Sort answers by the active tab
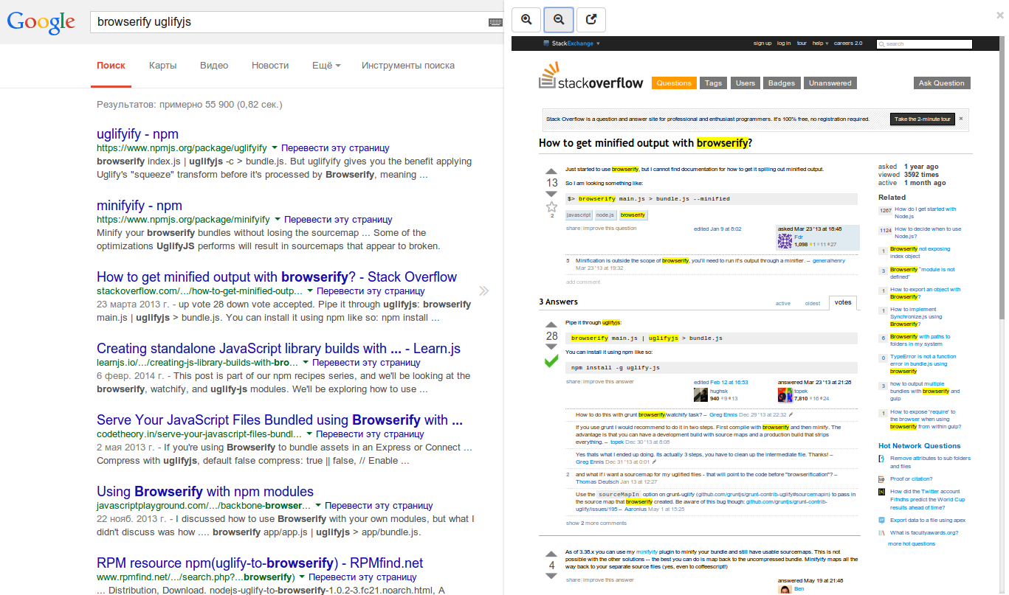 [783, 303]
